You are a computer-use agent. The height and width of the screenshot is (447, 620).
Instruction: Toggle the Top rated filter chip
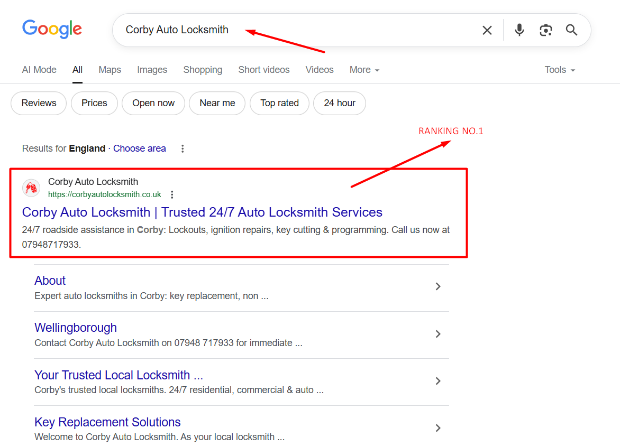pos(279,103)
